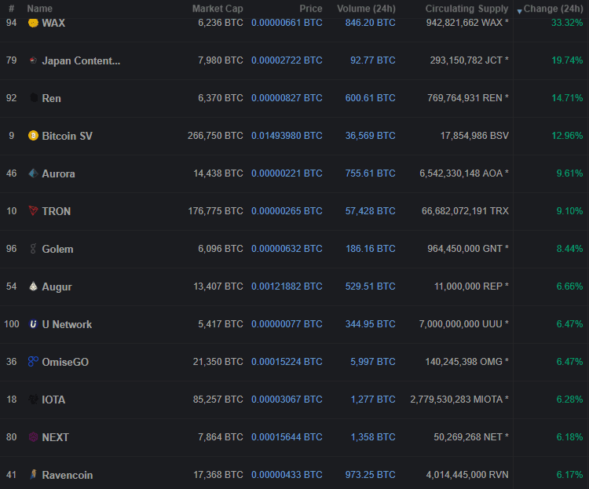The image size is (589, 489).
Task: Select the 12.96% change value
Action: tap(567, 135)
